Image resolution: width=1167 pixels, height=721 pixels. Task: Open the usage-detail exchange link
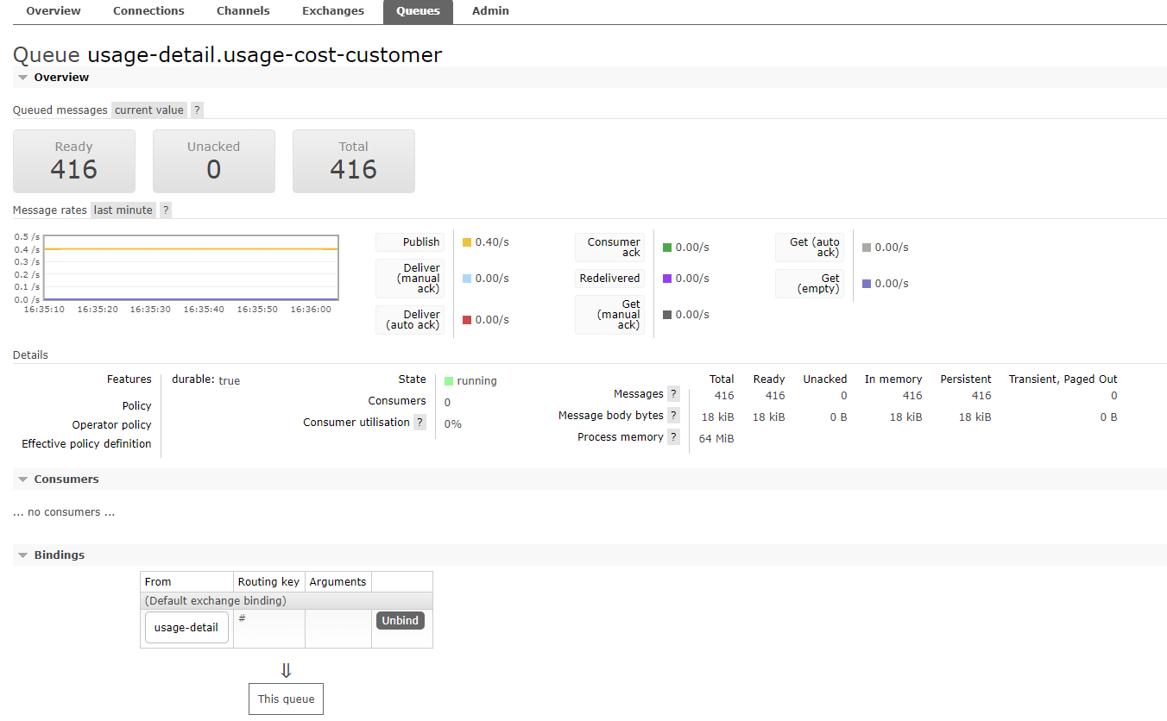tap(186, 626)
